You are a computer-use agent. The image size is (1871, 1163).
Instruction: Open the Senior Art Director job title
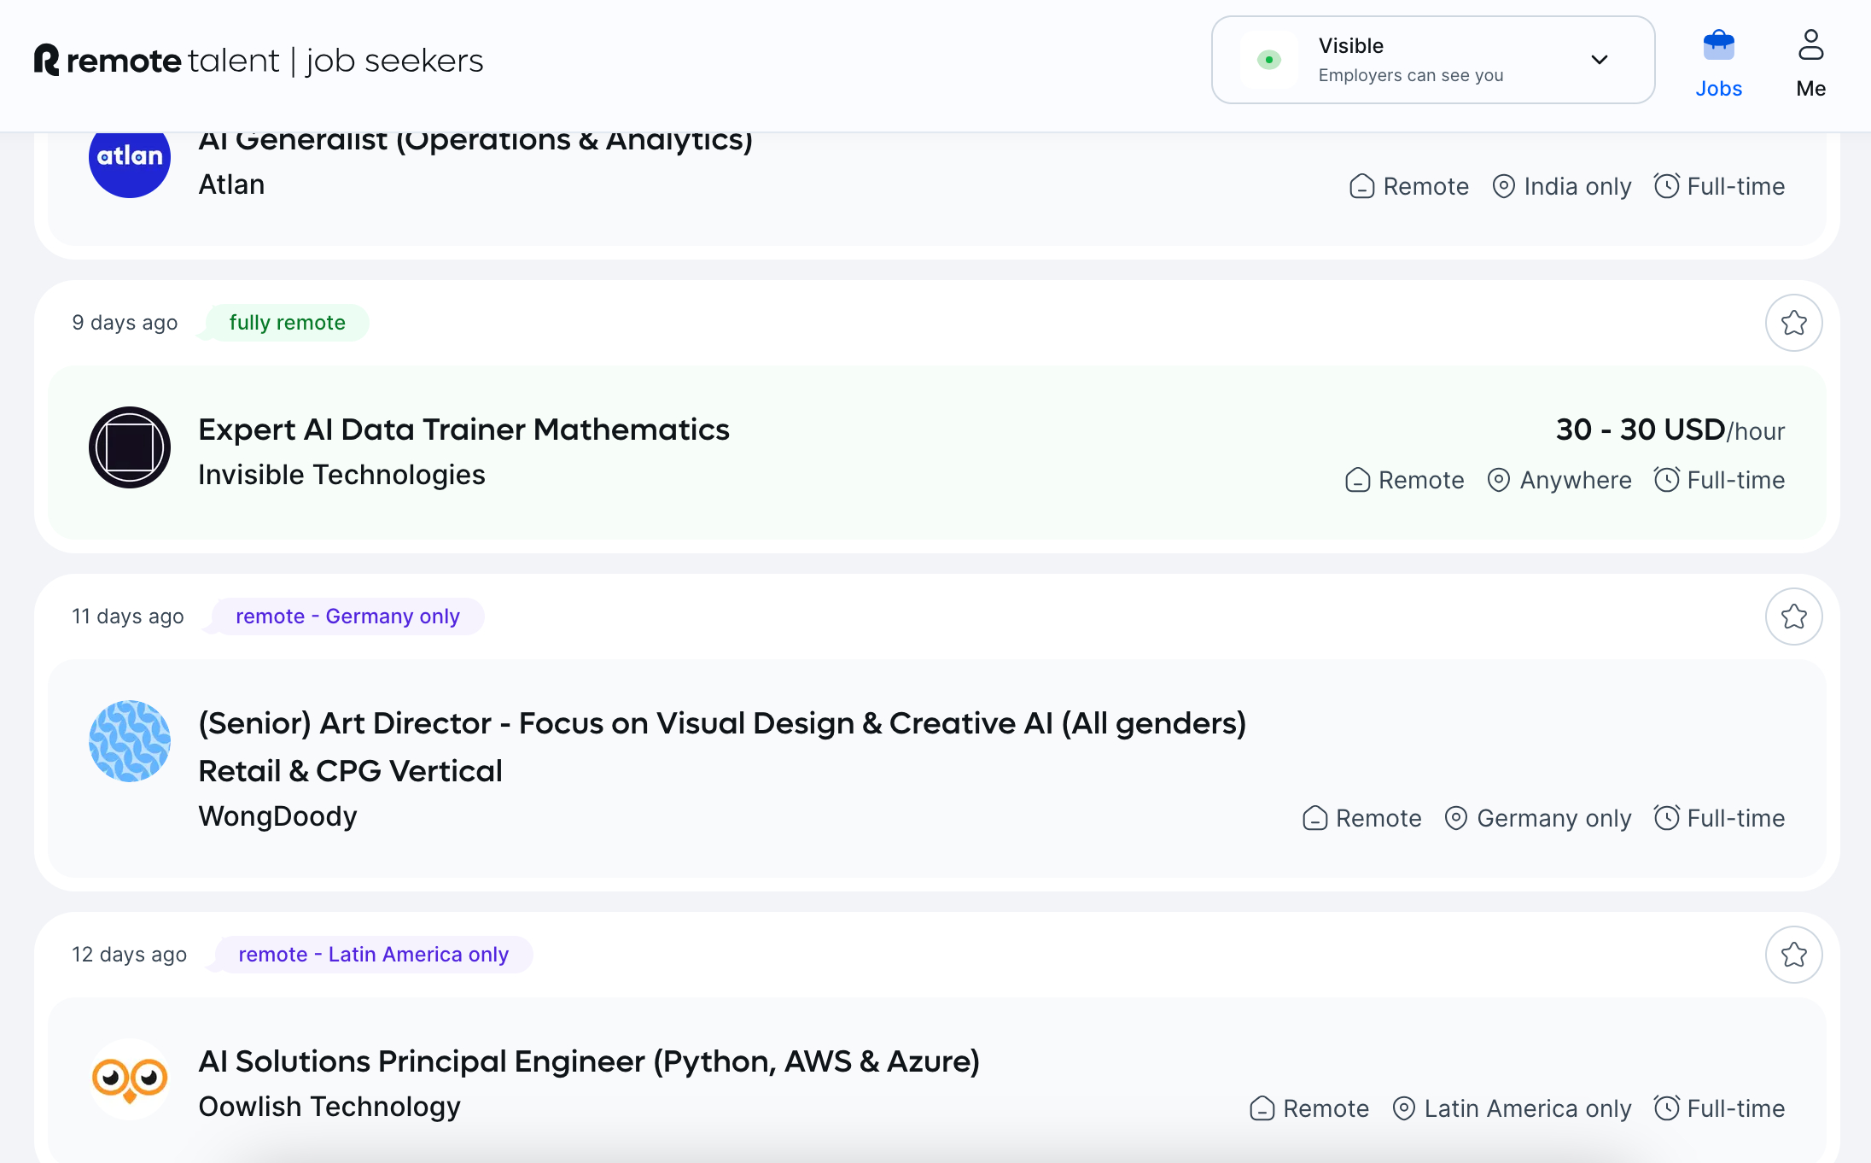tap(722, 746)
